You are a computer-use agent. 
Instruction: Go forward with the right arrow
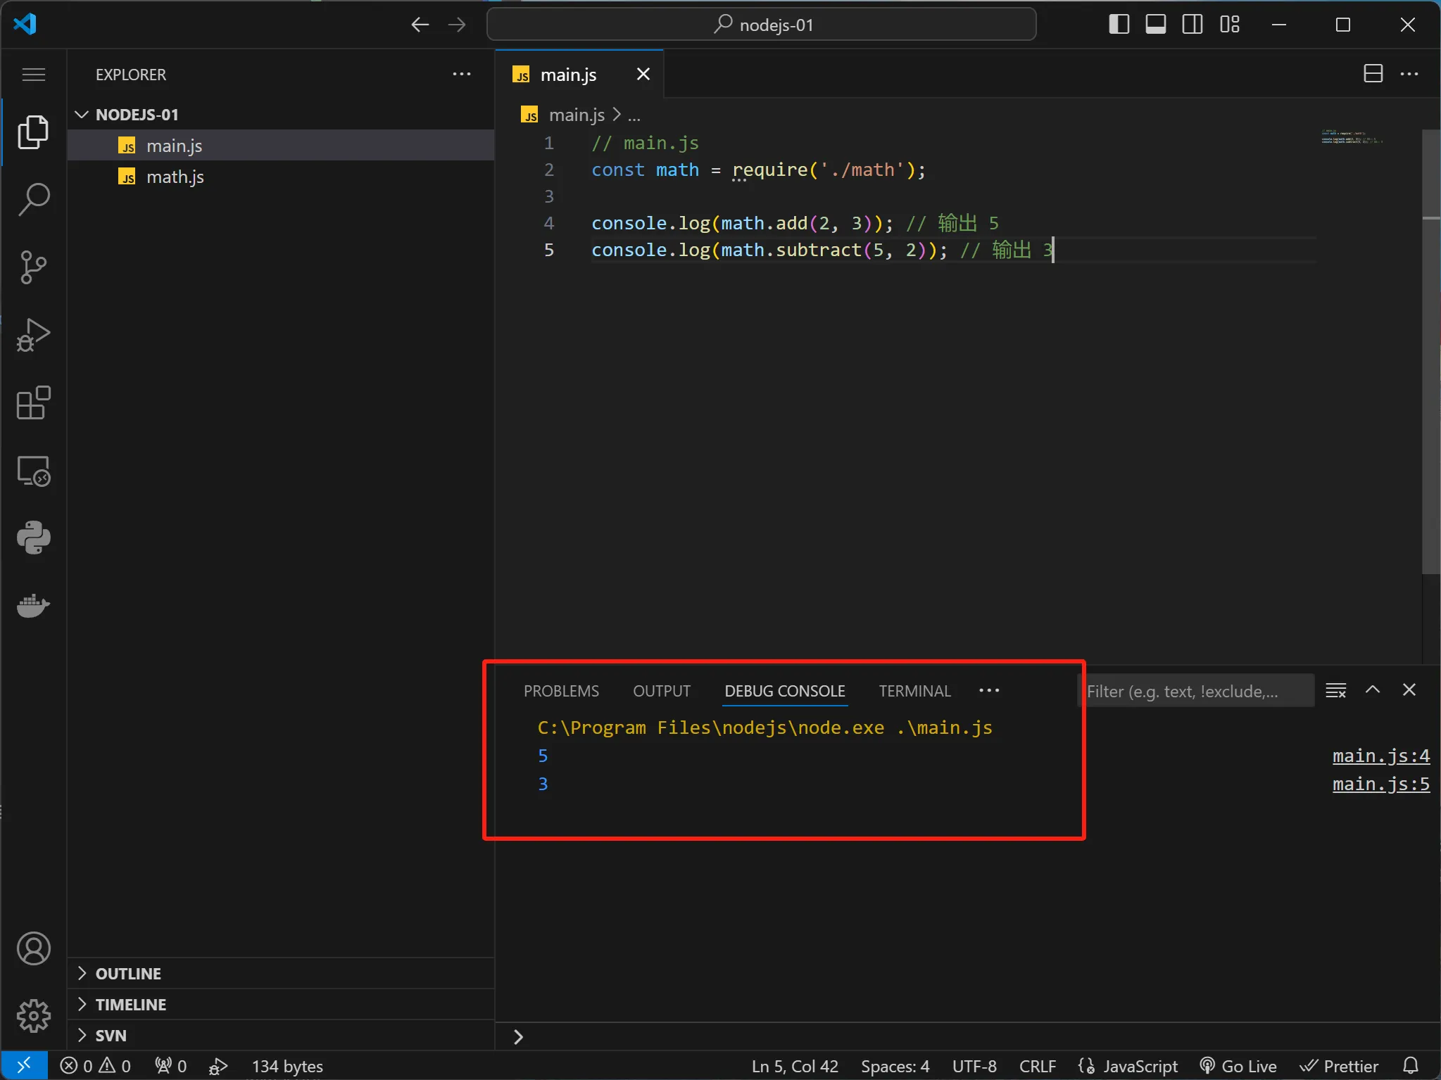tap(457, 25)
